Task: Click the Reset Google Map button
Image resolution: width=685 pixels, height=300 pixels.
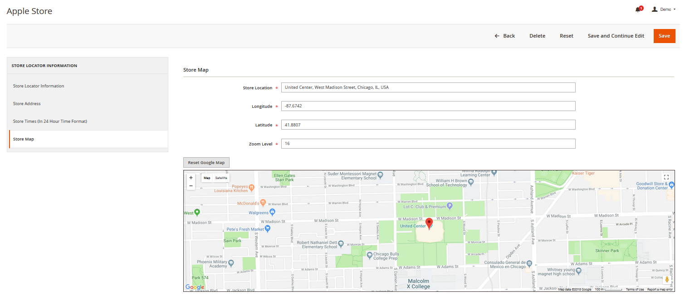Action: click(x=206, y=163)
